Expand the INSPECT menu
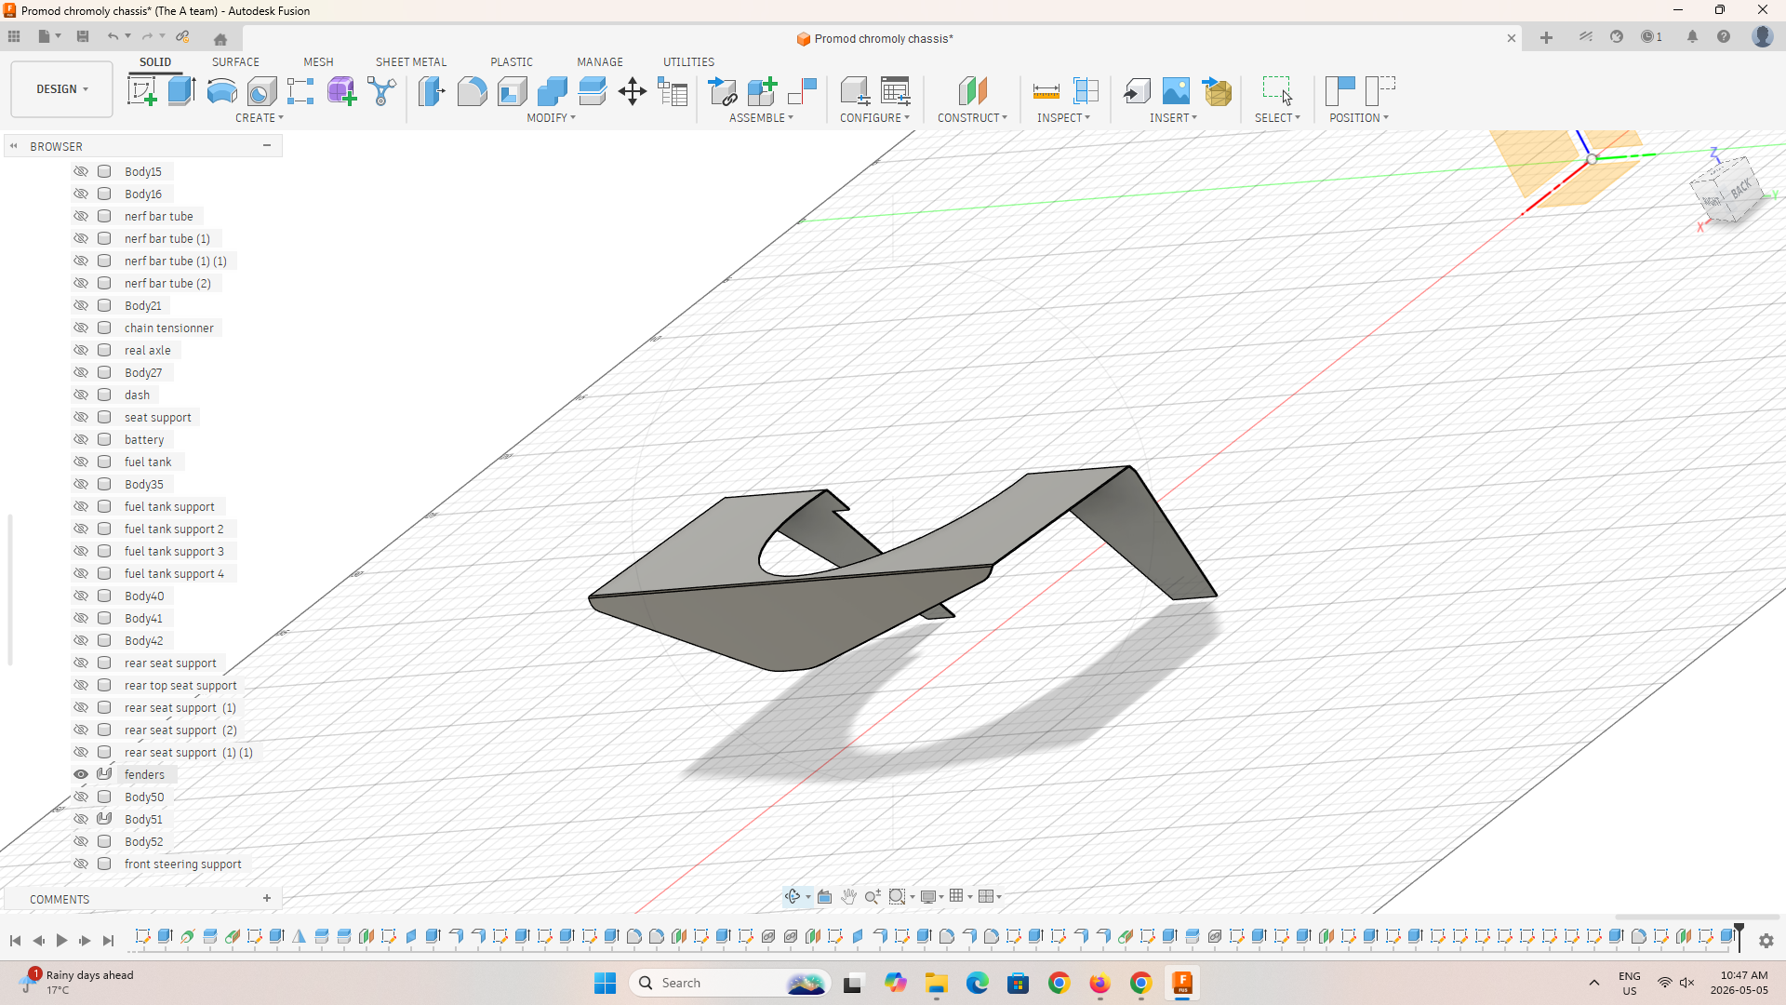1786x1005 pixels. click(1063, 118)
